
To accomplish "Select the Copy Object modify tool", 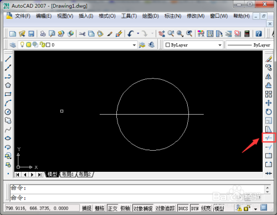I will (x=269, y=68).
